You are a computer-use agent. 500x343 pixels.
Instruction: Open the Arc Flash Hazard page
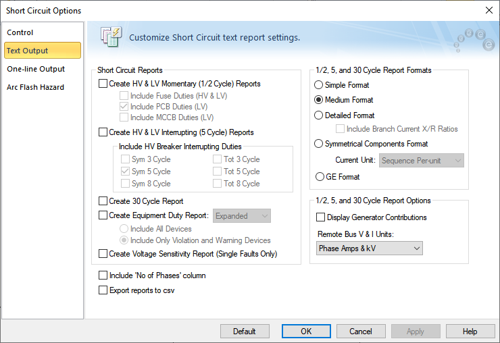tap(35, 87)
